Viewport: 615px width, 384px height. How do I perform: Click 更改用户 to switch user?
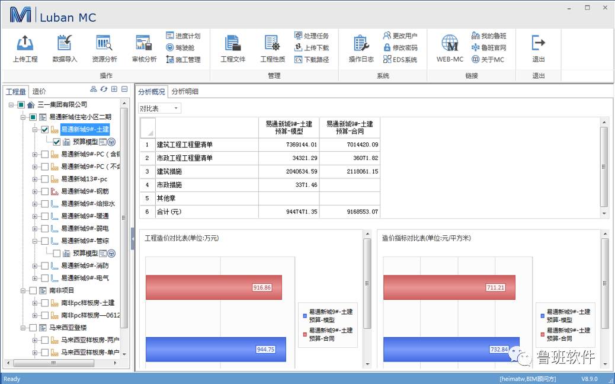[400, 36]
